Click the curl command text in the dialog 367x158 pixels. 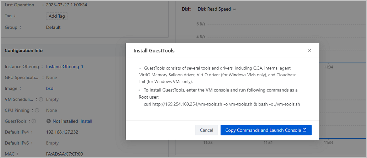tap(222, 104)
